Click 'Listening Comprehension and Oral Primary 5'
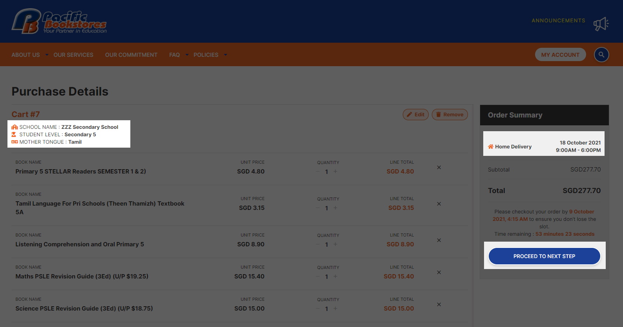This screenshot has height=327, width=623. pos(80,244)
